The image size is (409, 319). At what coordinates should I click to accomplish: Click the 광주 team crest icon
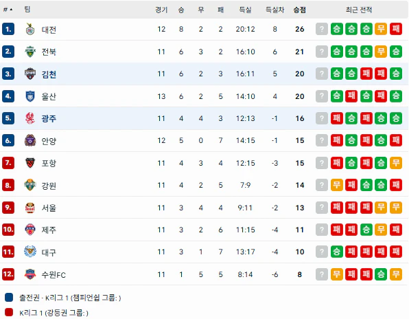pyautogui.click(x=30, y=118)
